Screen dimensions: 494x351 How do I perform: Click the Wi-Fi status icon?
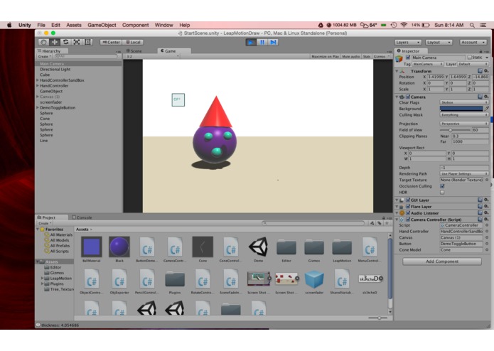pos(404,25)
